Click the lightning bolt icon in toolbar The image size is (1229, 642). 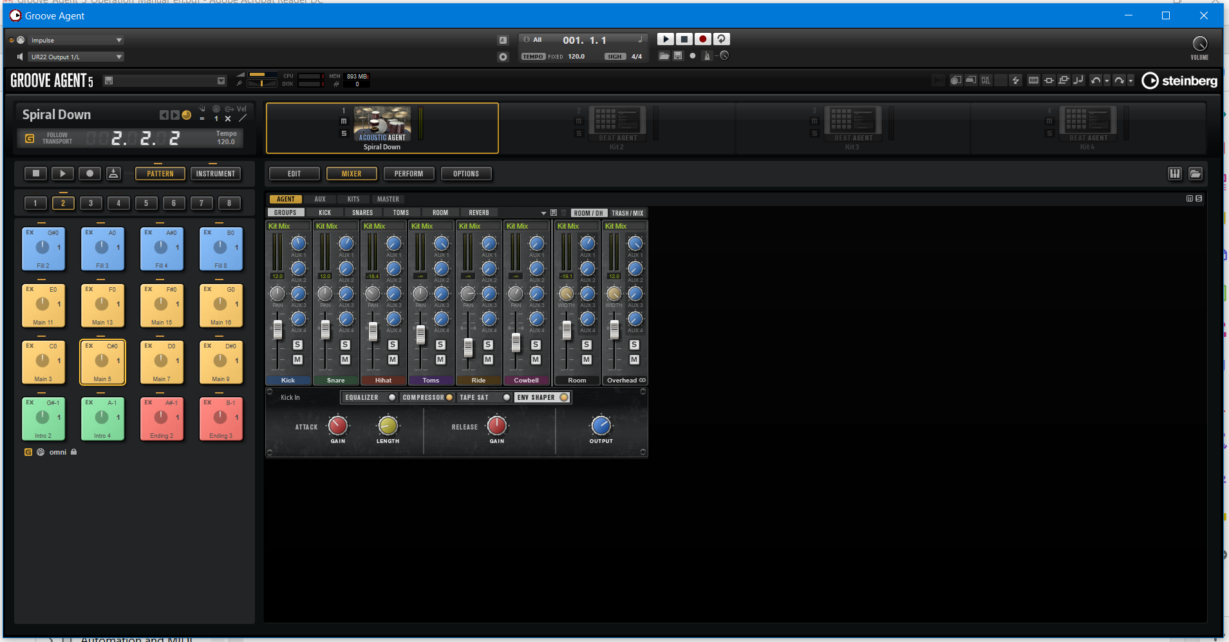coord(1016,80)
